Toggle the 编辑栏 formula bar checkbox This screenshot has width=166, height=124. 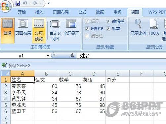[108, 21]
